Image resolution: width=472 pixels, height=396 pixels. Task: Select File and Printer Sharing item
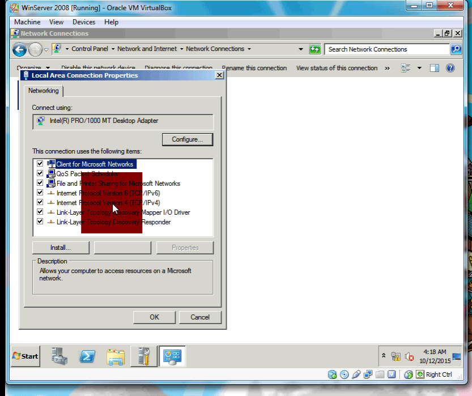[118, 183]
